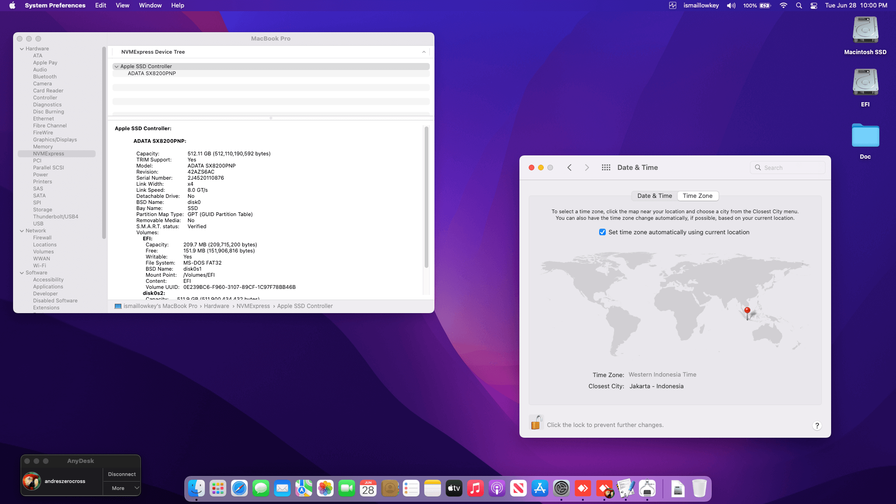Select Wi-Fi under Network
Viewport: 896px width, 504px height.
click(x=40, y=266)
